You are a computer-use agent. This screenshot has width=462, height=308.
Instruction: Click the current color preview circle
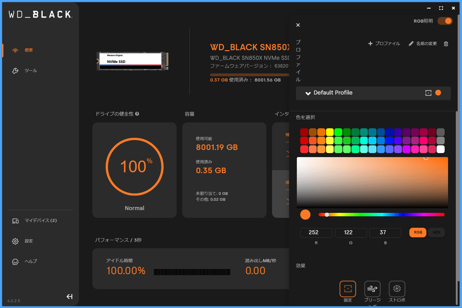pos(305,214)
